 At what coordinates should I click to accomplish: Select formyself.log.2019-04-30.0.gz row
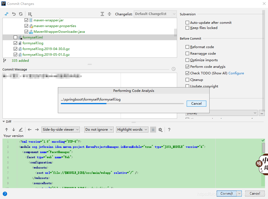coord(90,49)
